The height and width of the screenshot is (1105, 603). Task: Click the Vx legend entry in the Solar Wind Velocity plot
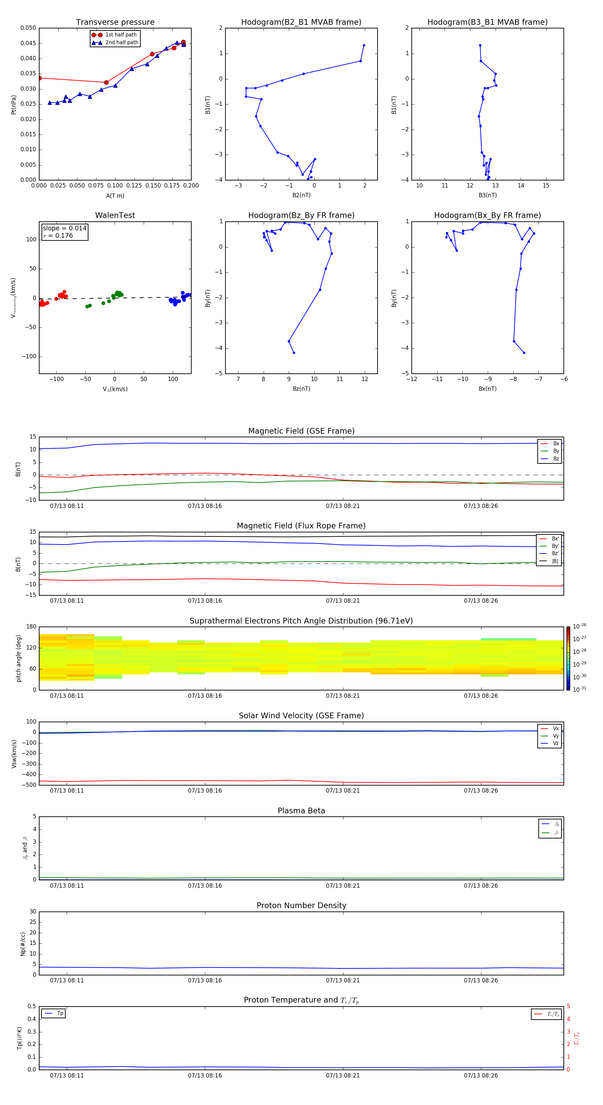point(550,728)
